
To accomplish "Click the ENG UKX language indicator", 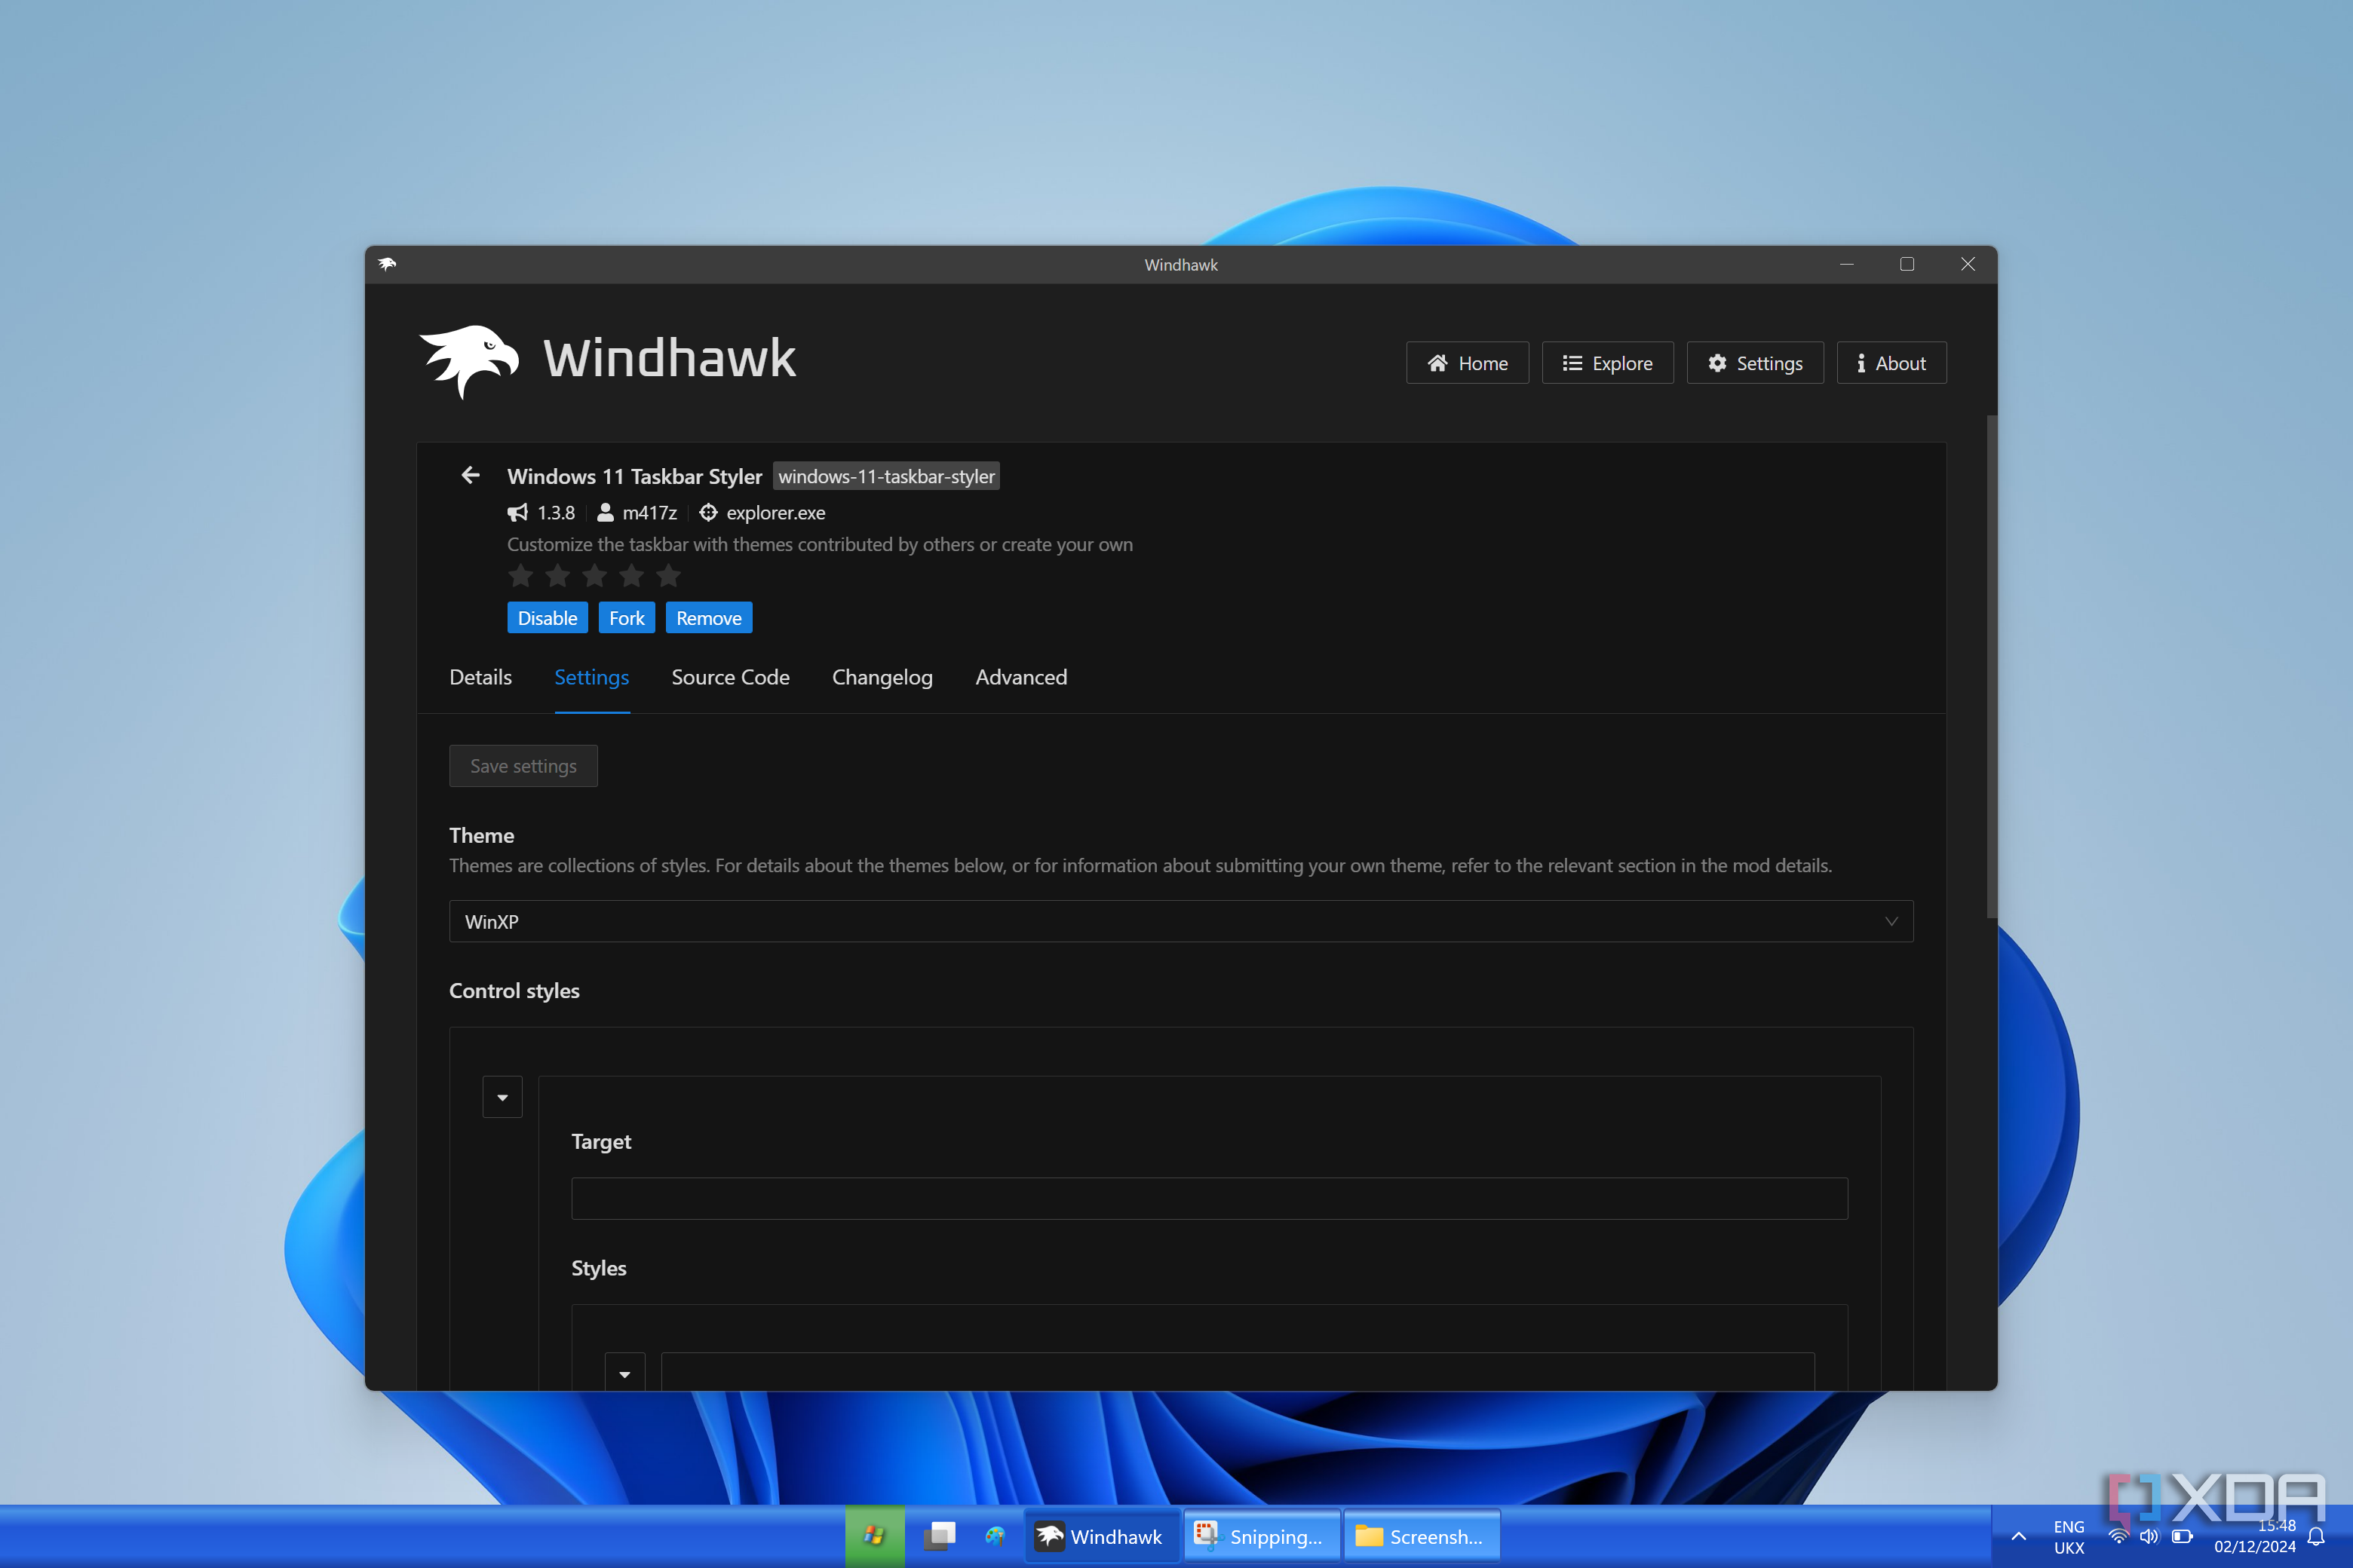I will pyautogui.click(x=2069, y=1537).
